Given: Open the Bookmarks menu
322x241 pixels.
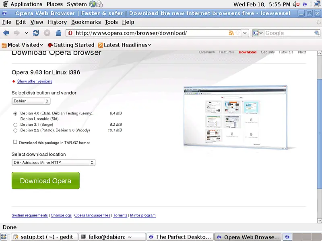Looking at the screenshot, I should click(86, 22).
